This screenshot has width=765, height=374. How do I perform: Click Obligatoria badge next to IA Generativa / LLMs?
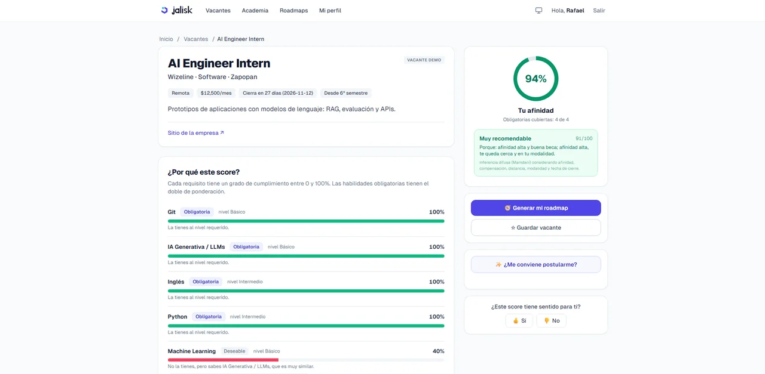click(x=246, y=247)
